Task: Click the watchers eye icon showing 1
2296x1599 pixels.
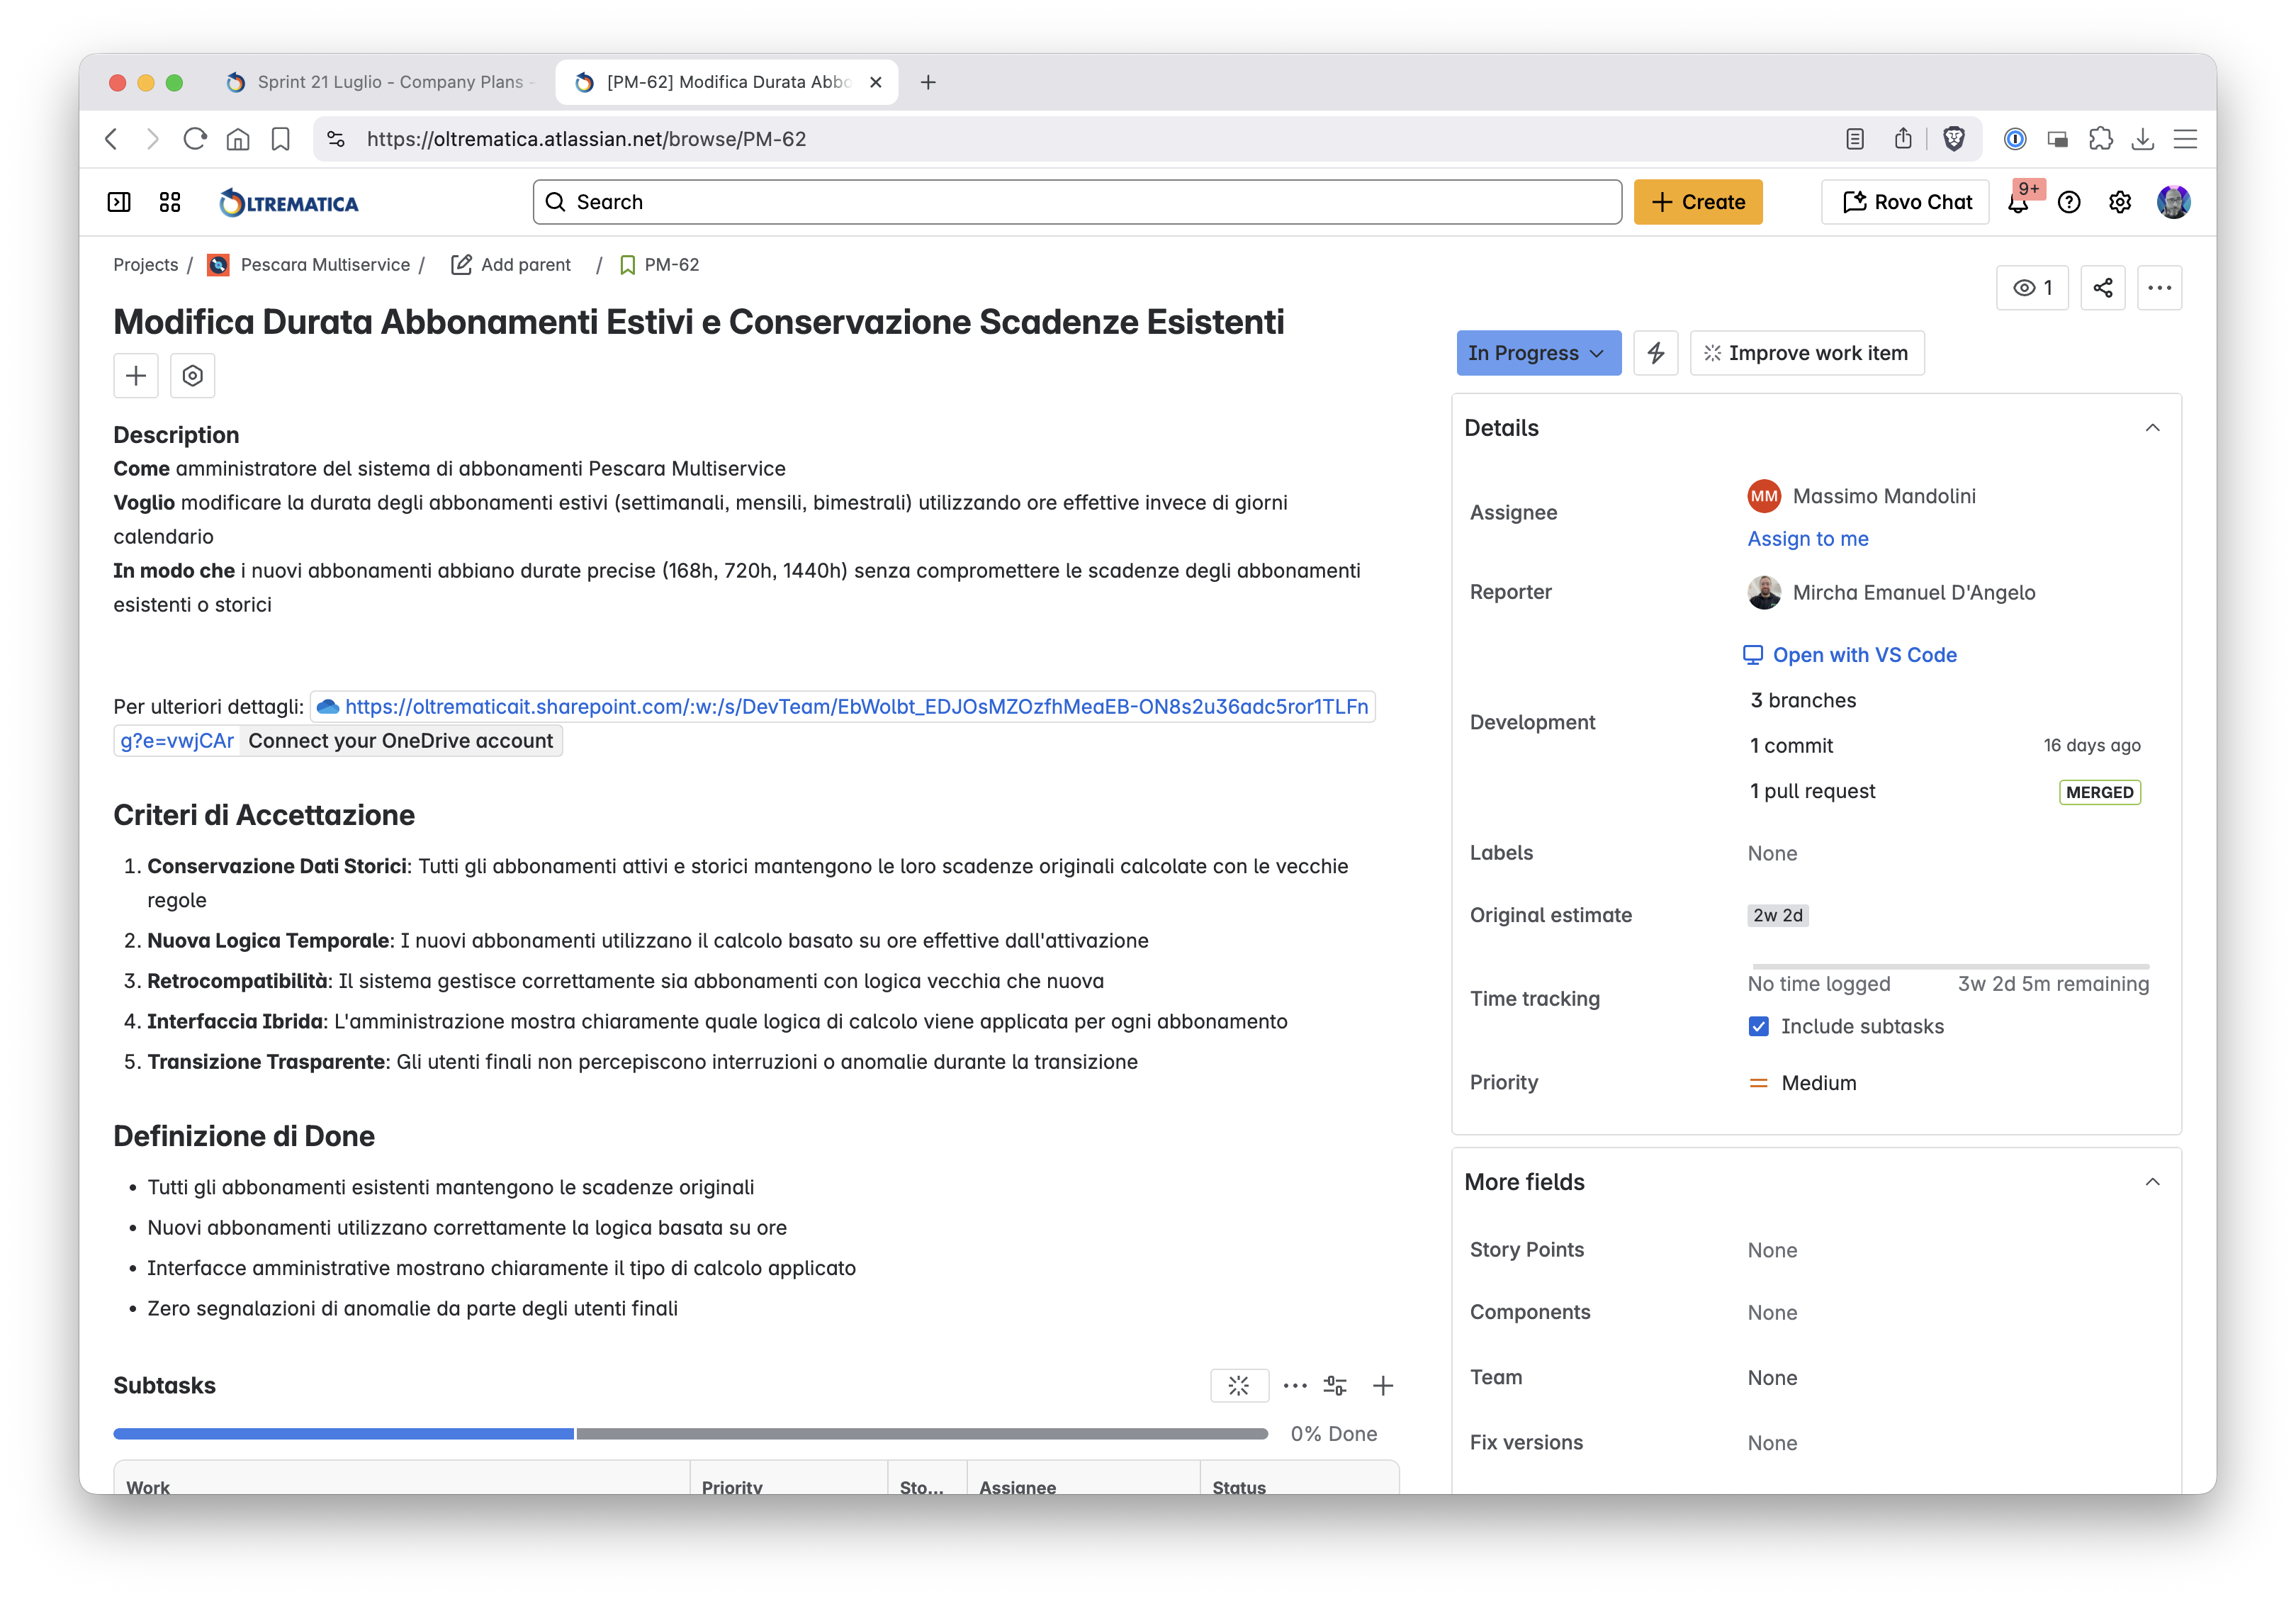Action: click(x=2032, y=288)
